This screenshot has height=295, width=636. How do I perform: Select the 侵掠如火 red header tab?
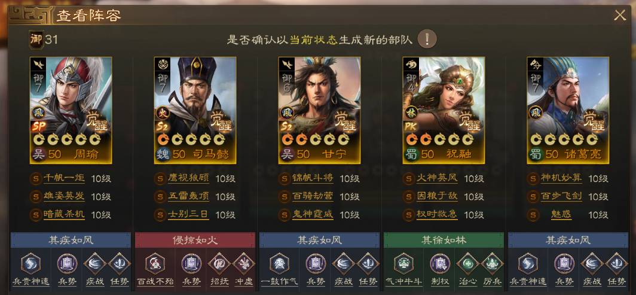click(195, 240)
